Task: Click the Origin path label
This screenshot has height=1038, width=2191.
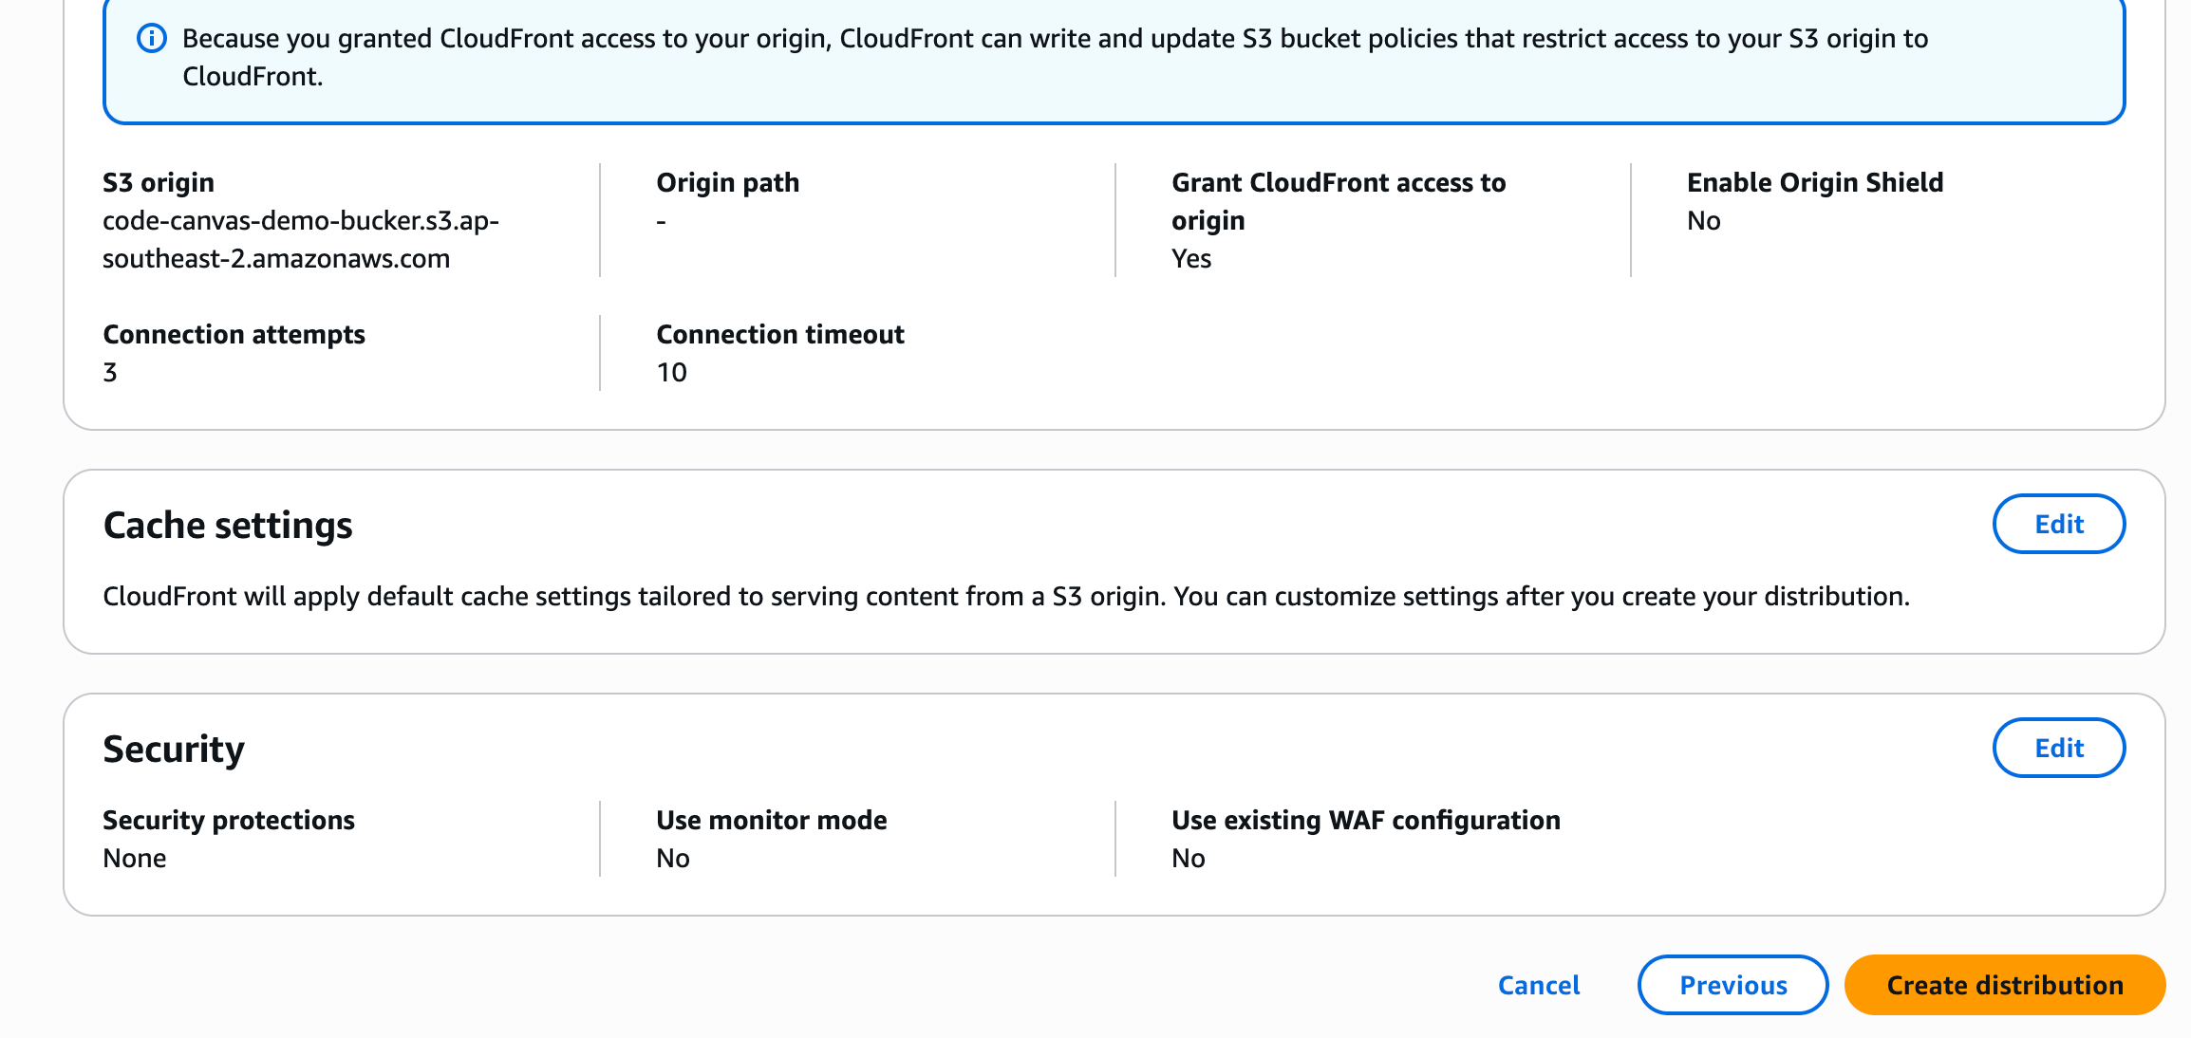Action: coord(727,182)
